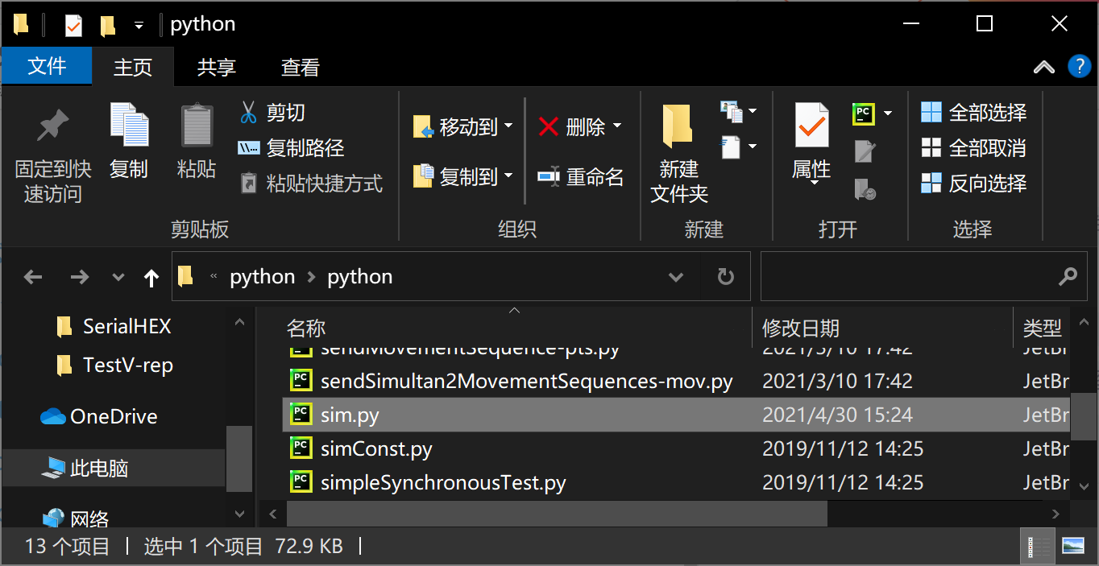This screenshot has width=1099, height=566.
Task: Sort by 类型 column header
Action: pos(1043,328)
